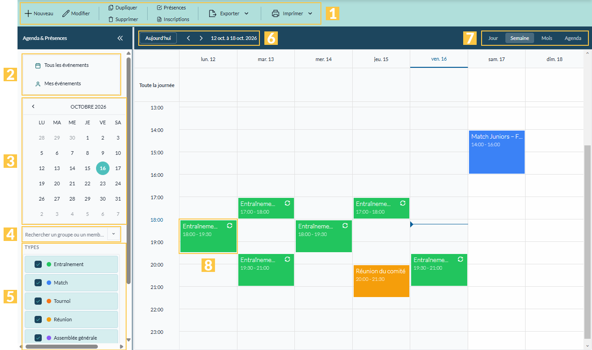Uncheck the Entraînement type checkbox
The height and width of the screenshot is (350, 592).
tap(38, 264)
